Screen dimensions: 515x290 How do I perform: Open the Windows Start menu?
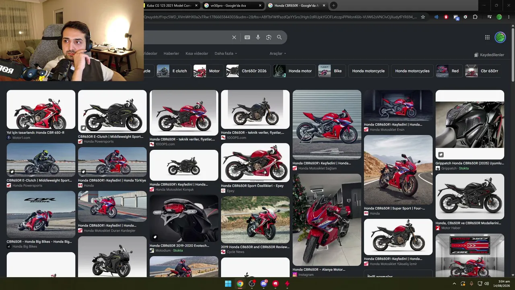tap(228, 284)
